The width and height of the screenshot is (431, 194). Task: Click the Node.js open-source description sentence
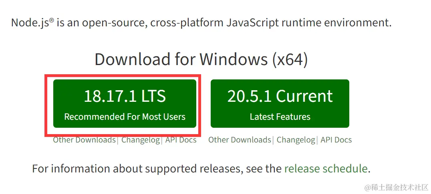tap(201, 23)
